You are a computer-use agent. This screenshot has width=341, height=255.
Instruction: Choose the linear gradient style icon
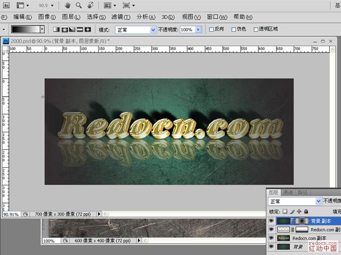(56, 29)
